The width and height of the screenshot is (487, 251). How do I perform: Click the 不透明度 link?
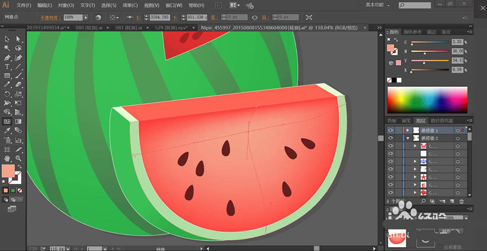48,17
